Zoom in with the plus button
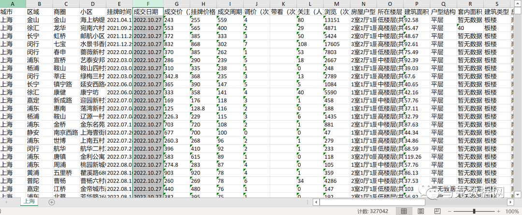 point(498,211)
